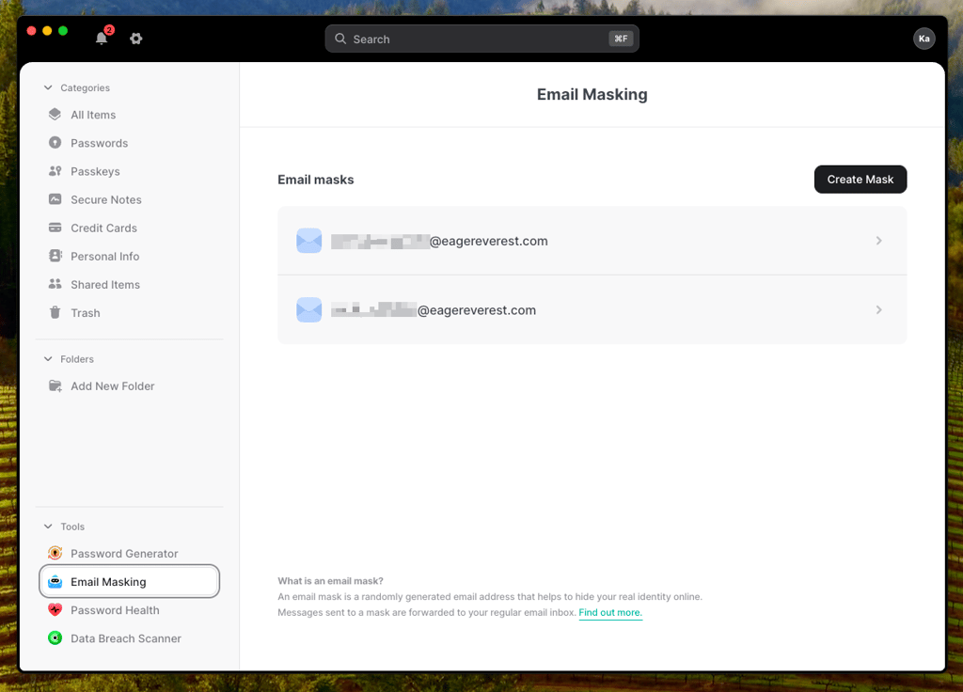Click the second mask's envelope icon

(308, 310)
